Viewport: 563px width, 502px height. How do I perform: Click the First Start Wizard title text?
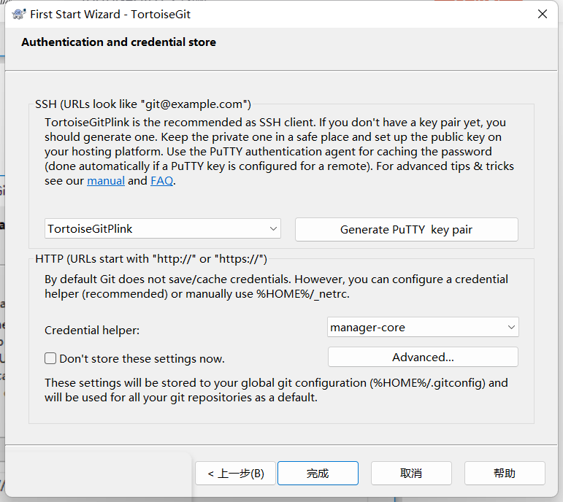click(x=110, y=14)
